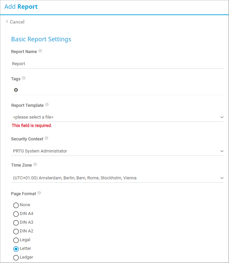The height and width of the screenshot is (263, 229).
Task: Select the DIN A3 radio button
Action: pyautogui.click(x=16, y=223)
